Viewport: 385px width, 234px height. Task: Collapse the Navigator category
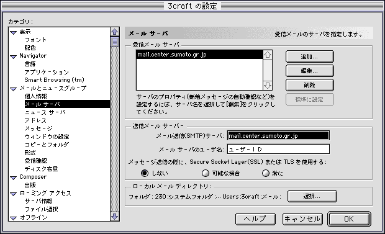(x=13, y=56)
